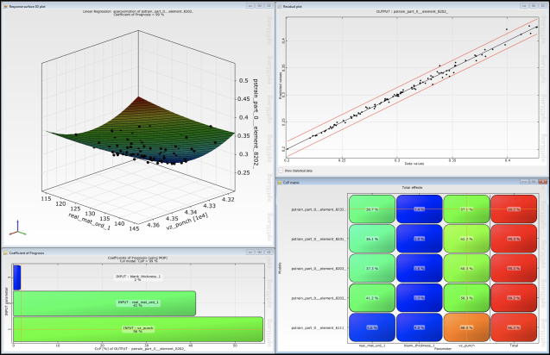Minimize the Coefficient of Prognosis window

coord(250,252)
